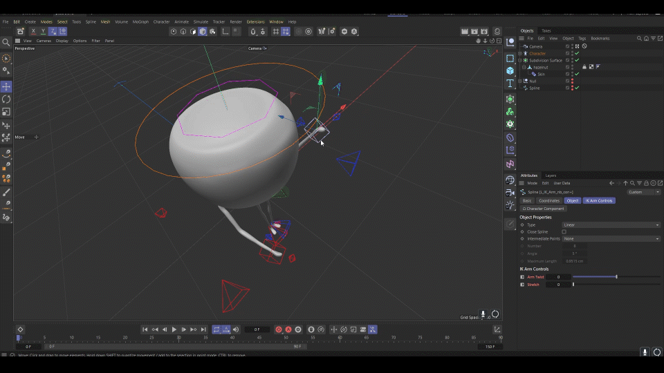Open filter icon in Objects manager
The height and width of the screenshot is (373, 664).
[x=654, y=39]
